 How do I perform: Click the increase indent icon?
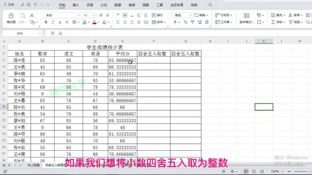pyautogui.click(x=146, y=15)
